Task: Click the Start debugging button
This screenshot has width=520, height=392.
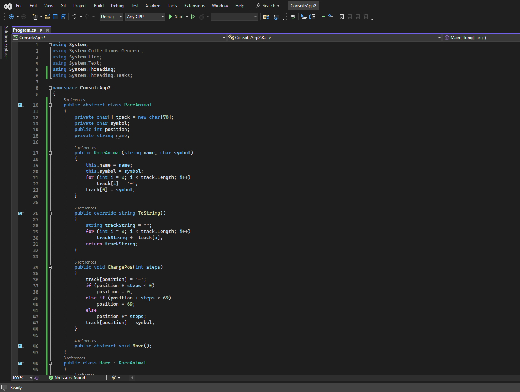Action: (176, 17)
